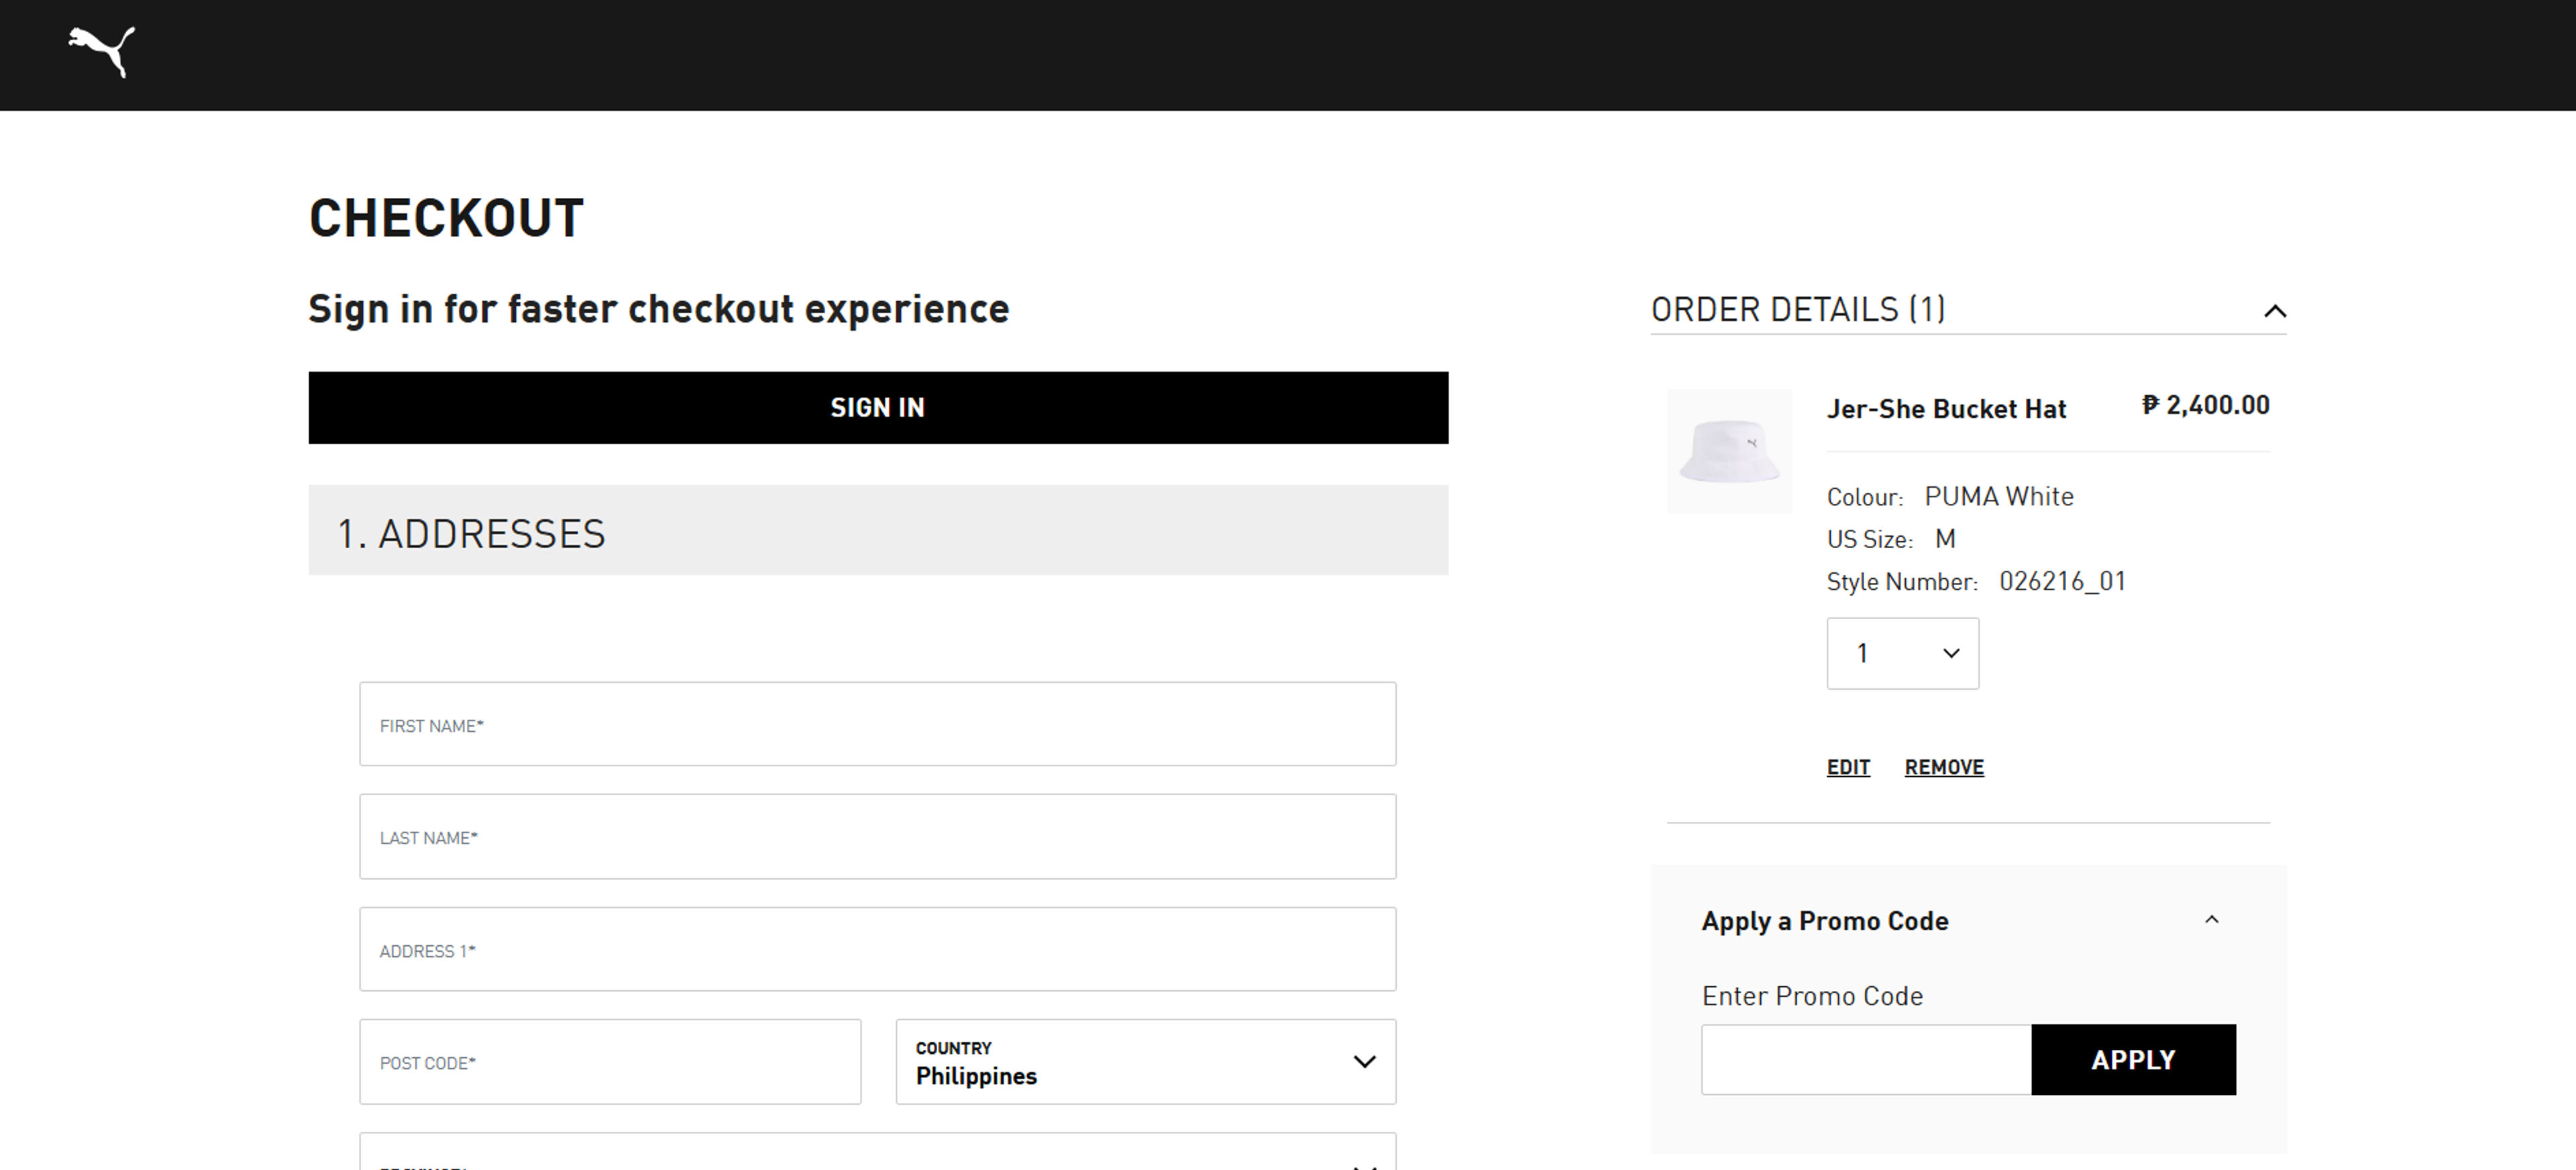Screen dimensions: 2576x1170
Task: Click the Colour PUMA White text
Action: pyautogui.click(x=1950, y=497)
